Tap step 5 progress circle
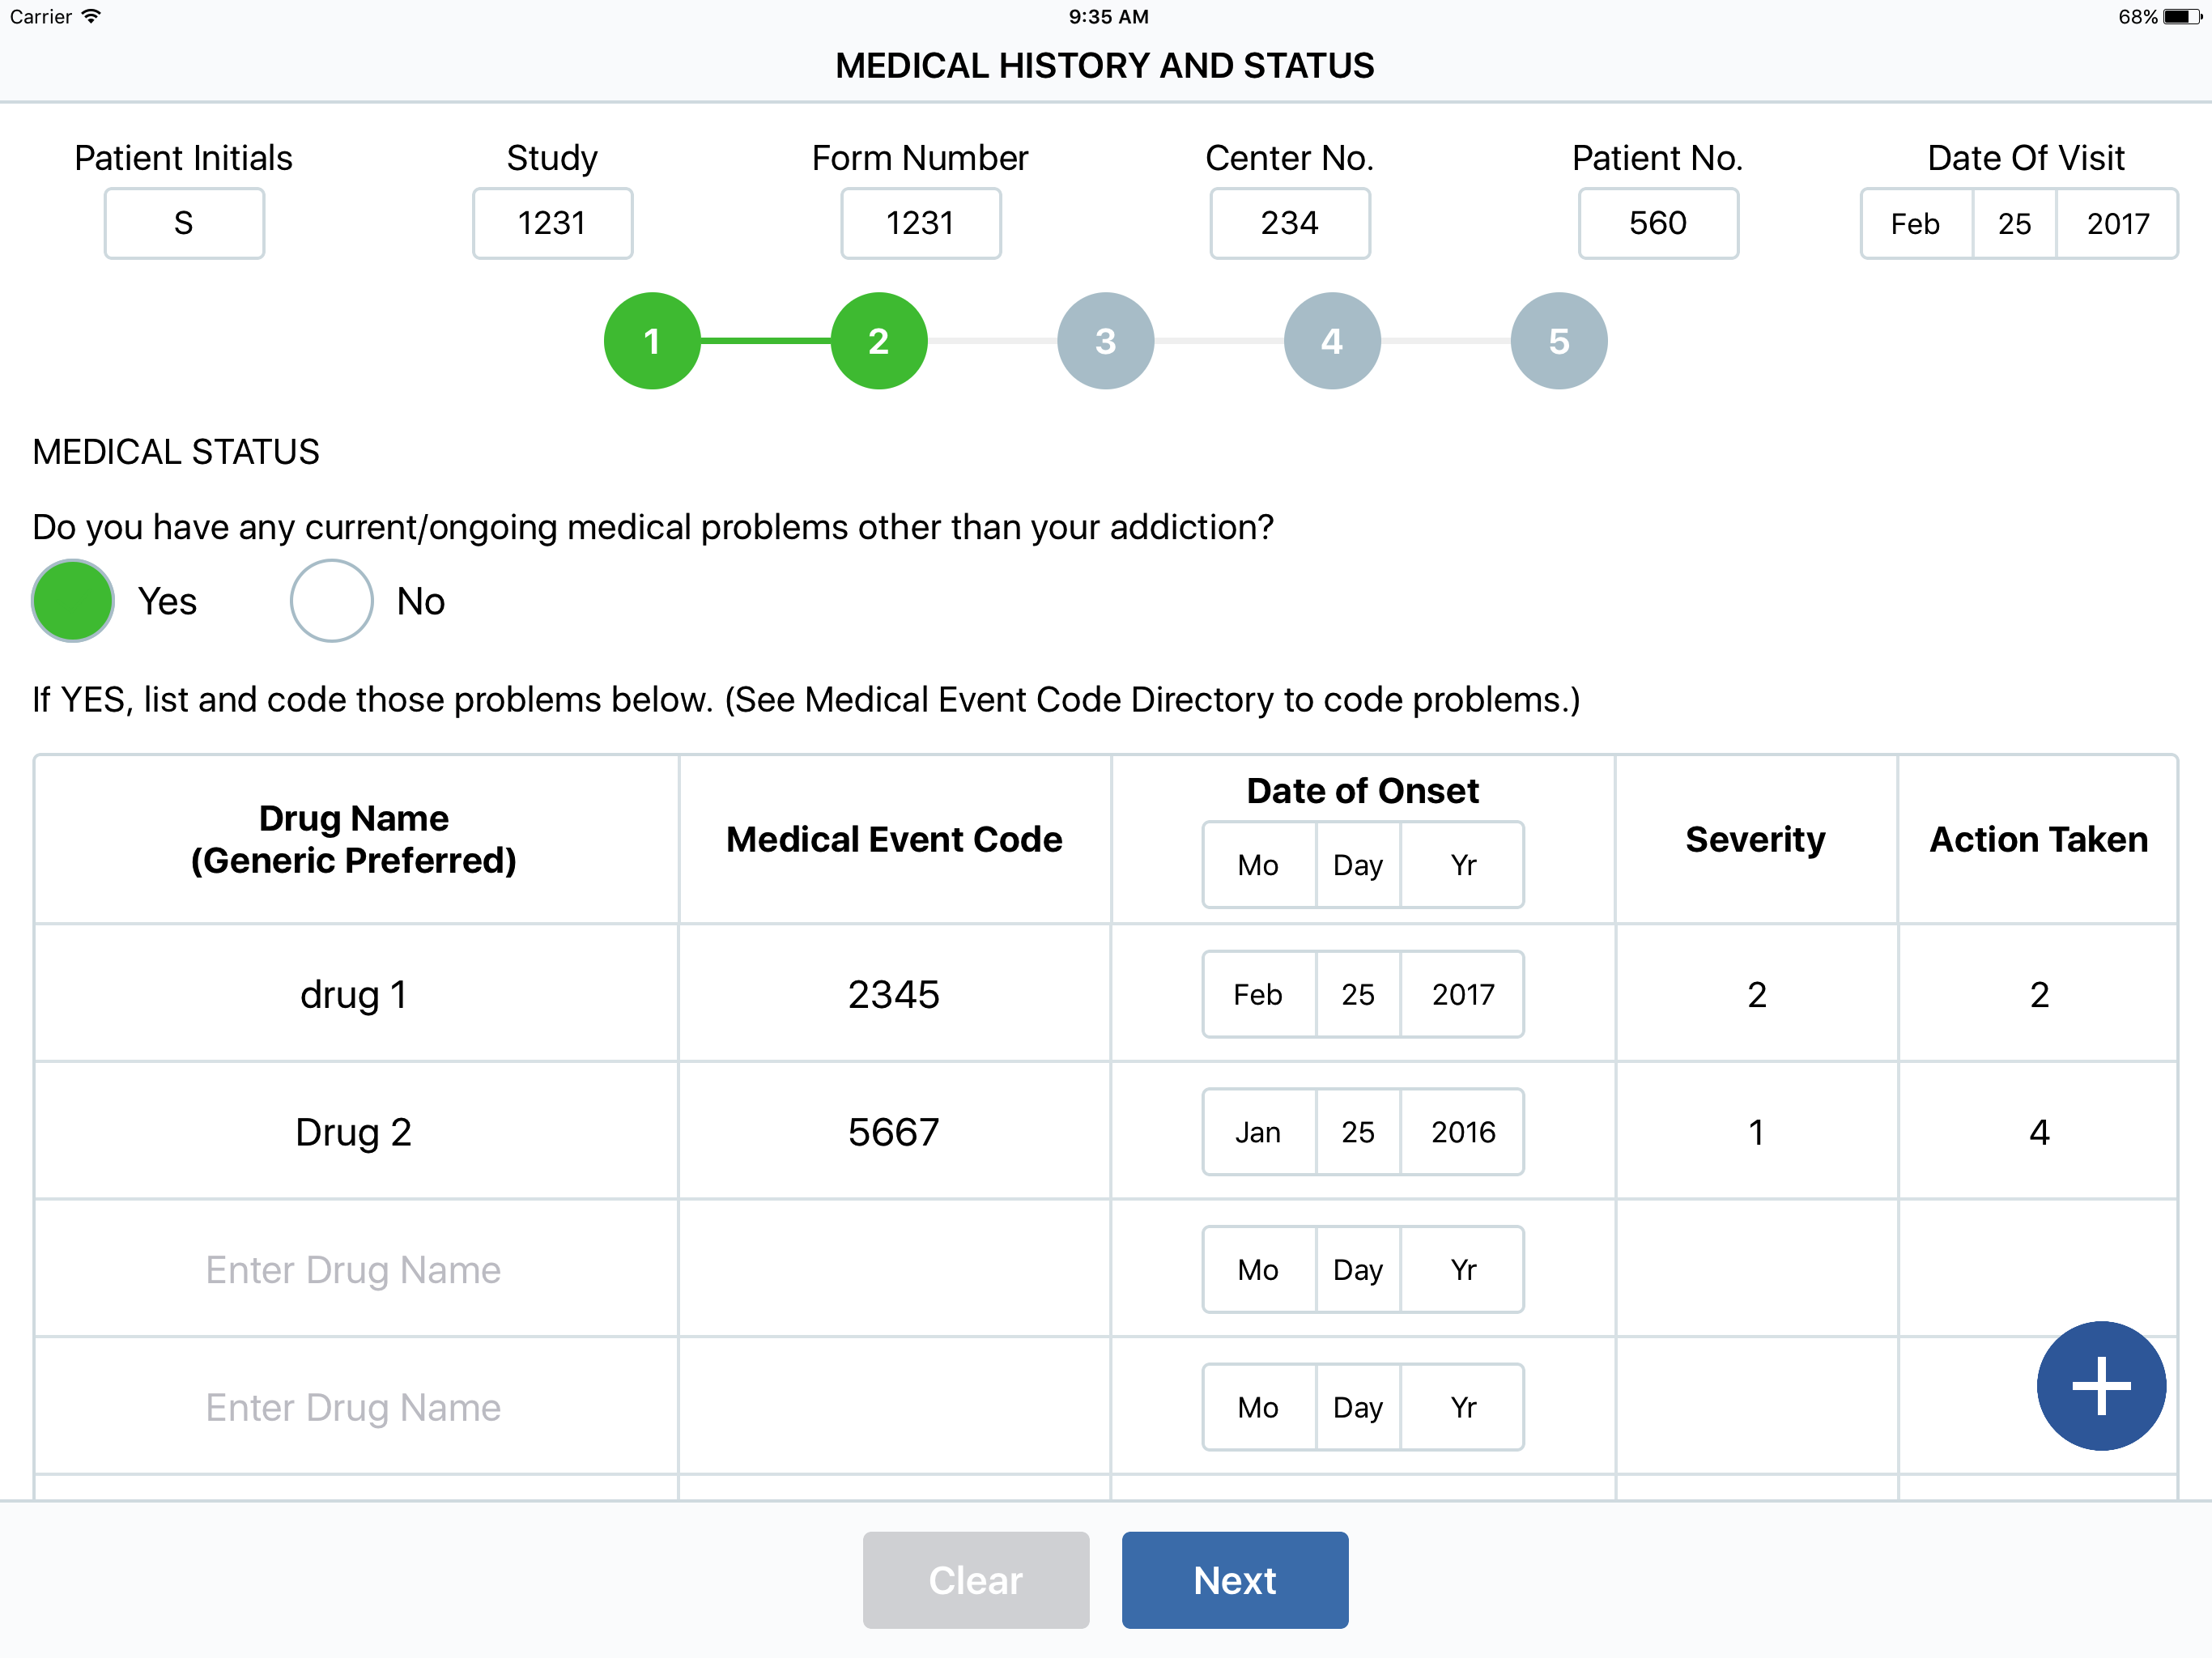Screen dimensions: 2212x1658 (1558, 341)
